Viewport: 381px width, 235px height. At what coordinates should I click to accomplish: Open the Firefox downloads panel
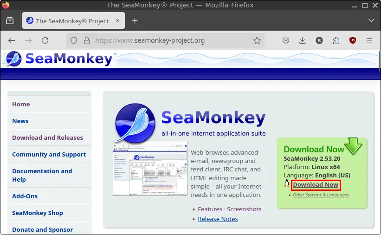302,40
